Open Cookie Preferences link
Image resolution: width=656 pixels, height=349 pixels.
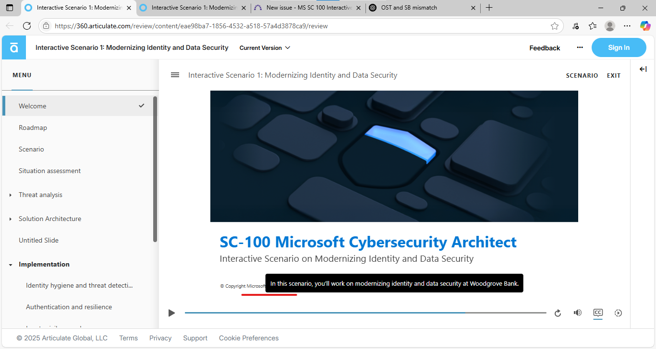(x=249, y=338)
